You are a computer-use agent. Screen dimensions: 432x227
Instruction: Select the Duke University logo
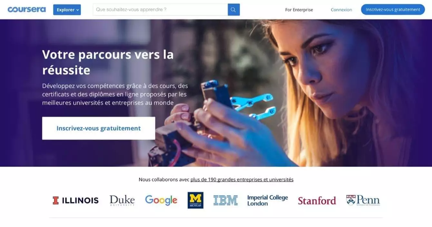[122, 200]
